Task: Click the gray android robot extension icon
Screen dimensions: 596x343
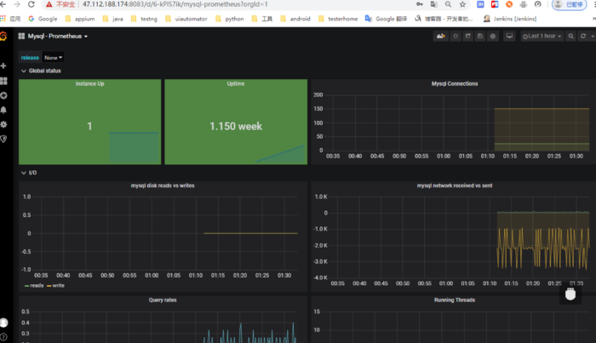Action: pos(524,4)
